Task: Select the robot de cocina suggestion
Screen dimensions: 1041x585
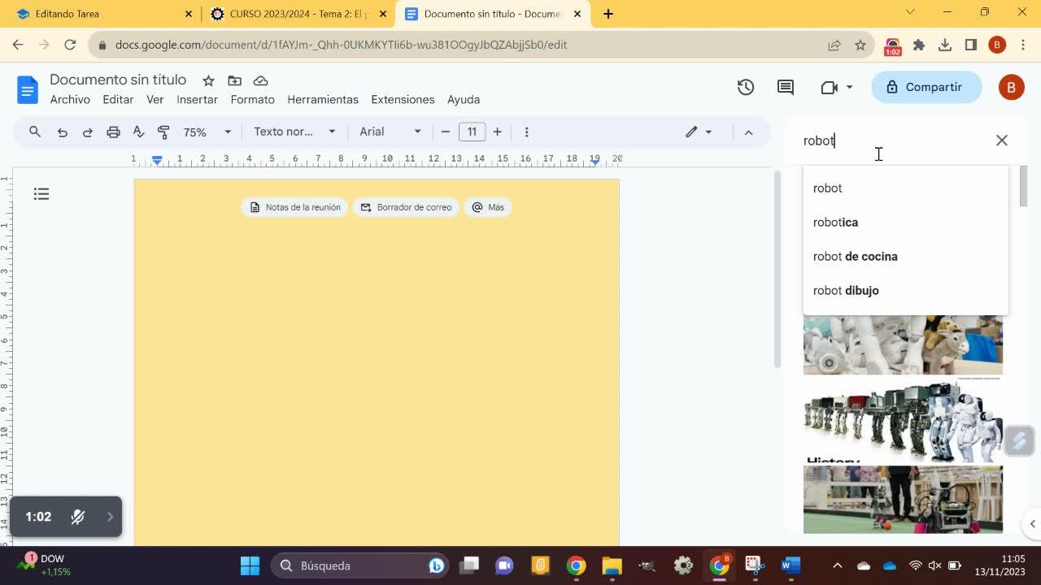Action: click(905, 256)
